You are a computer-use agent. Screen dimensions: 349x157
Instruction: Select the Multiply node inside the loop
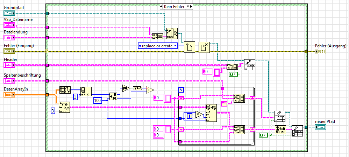(x=199, y=114)
